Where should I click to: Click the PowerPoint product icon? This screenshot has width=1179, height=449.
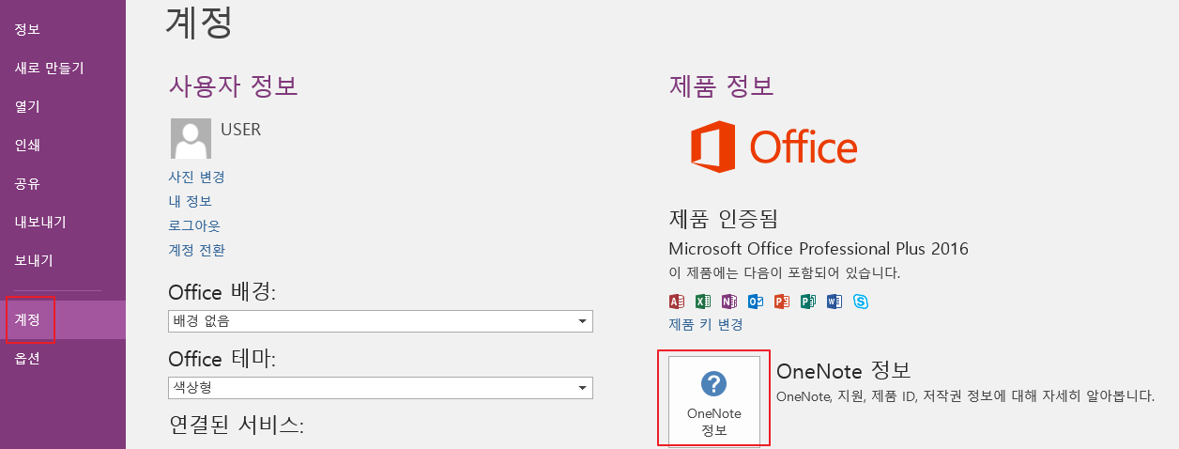(x=782, y=302)
